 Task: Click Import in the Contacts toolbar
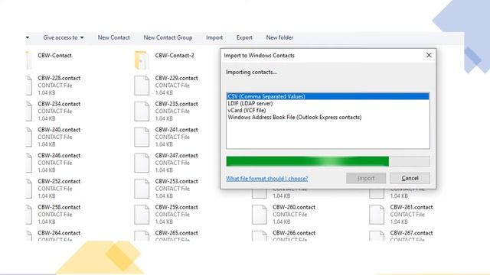point(214,37)
